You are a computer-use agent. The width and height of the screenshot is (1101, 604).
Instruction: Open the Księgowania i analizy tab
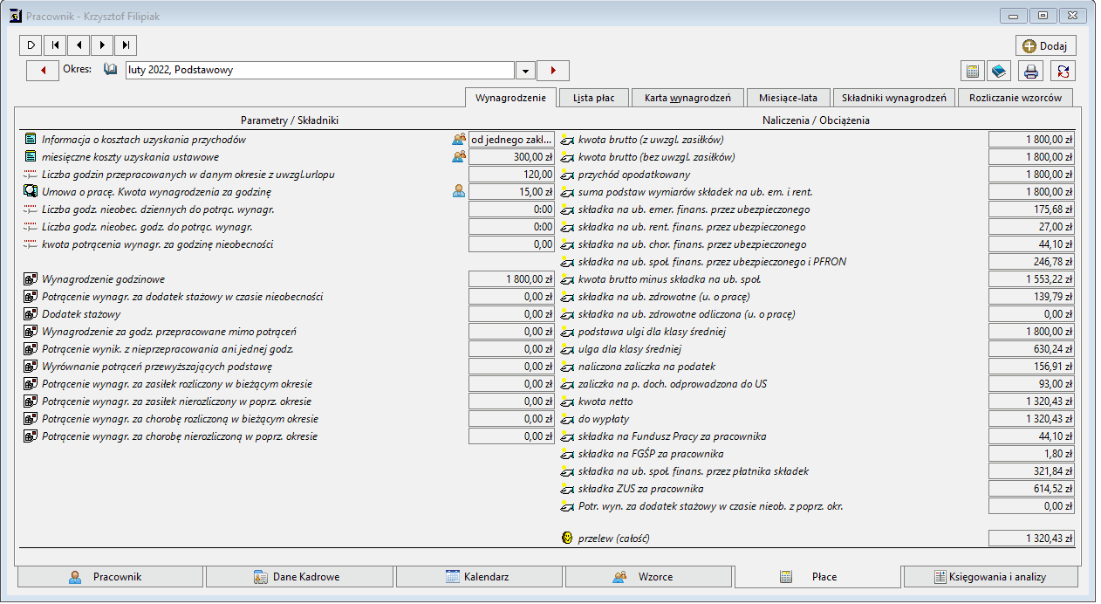coord(990,577)
